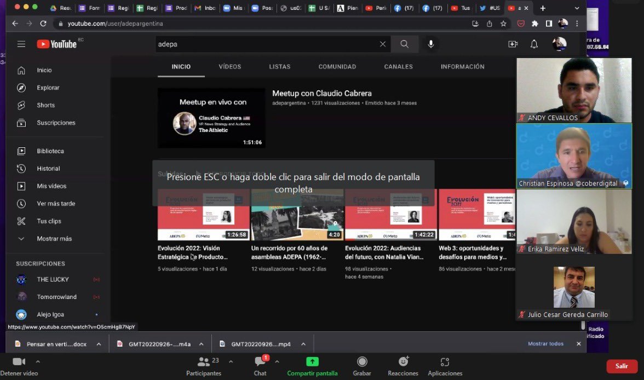644x380 pixels.
Task: Open YouTube notifications bell
Action: 534,44
